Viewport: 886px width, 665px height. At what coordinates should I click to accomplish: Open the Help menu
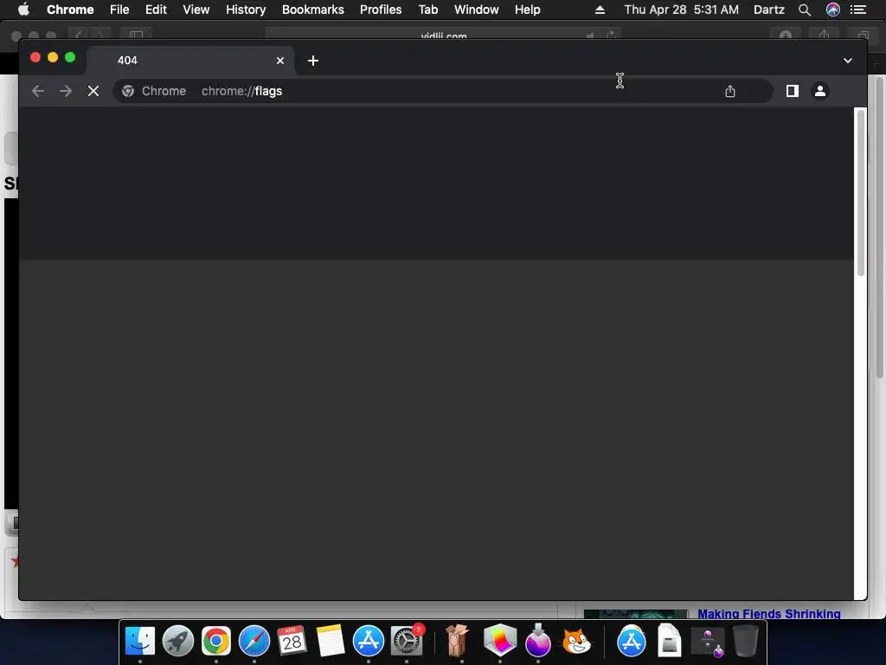(x=527, y=10)
